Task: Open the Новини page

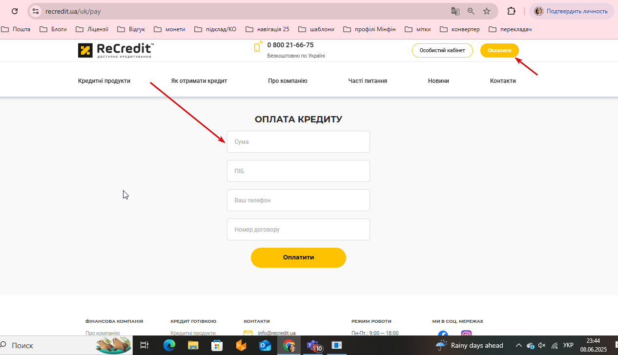Action: 438,81
